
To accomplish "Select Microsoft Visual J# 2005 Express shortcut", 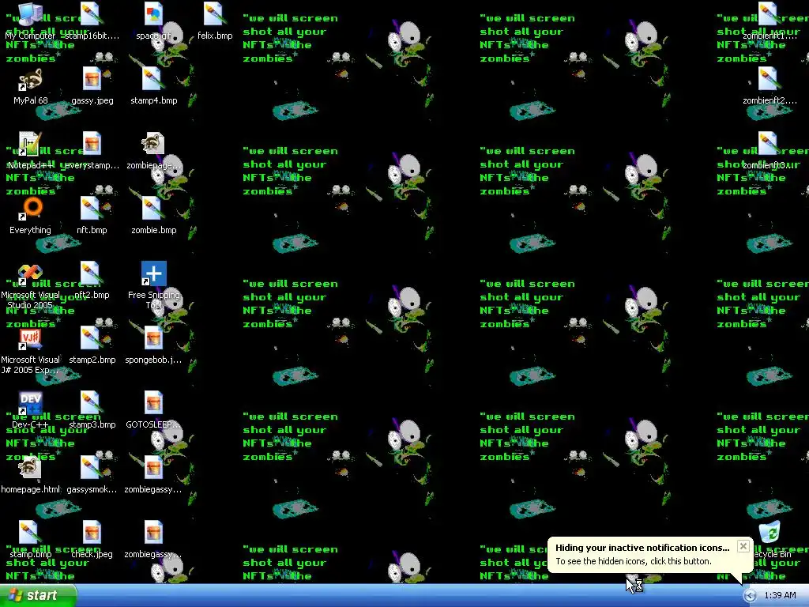I will (x=30, y=338).
